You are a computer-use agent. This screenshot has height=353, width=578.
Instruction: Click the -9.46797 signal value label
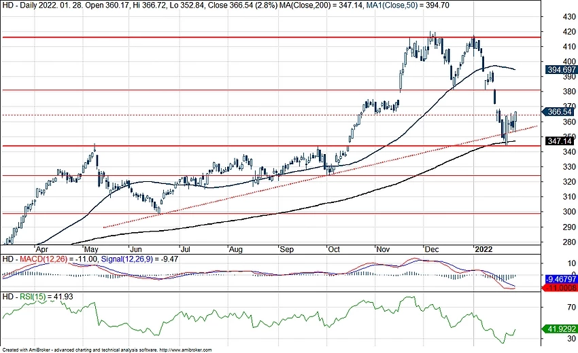point(562,279)
